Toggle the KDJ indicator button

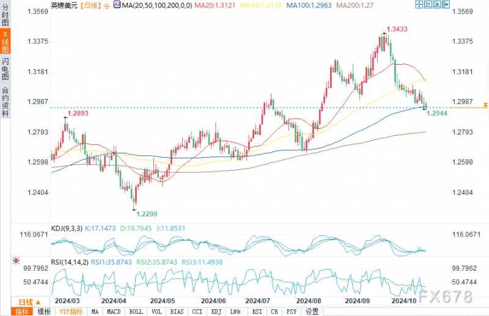pyautogui.click(x=216, y=312)
